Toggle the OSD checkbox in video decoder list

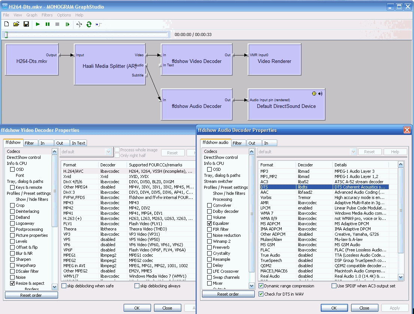(x=12, y=169)
